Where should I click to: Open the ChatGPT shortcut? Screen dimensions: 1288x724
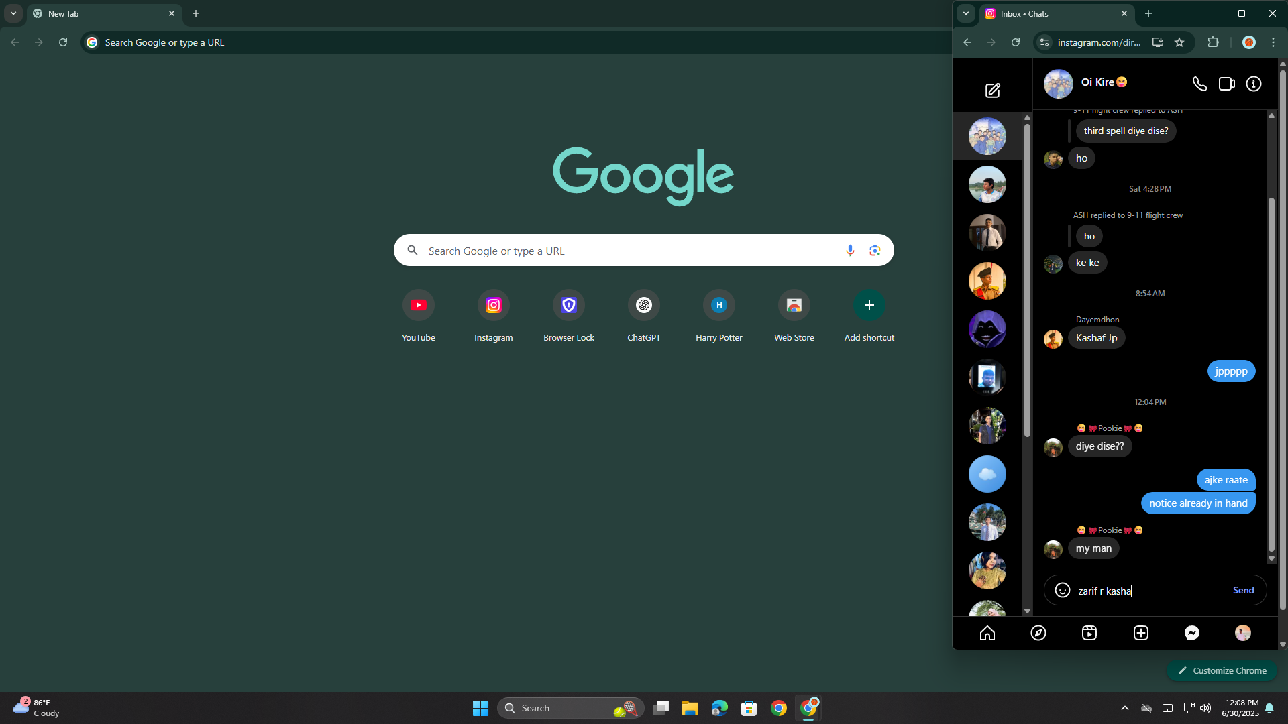644,316
